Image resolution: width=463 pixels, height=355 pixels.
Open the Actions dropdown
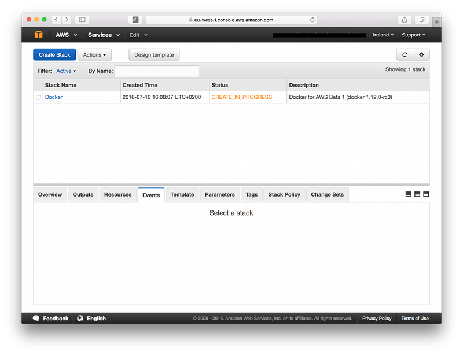94,54
